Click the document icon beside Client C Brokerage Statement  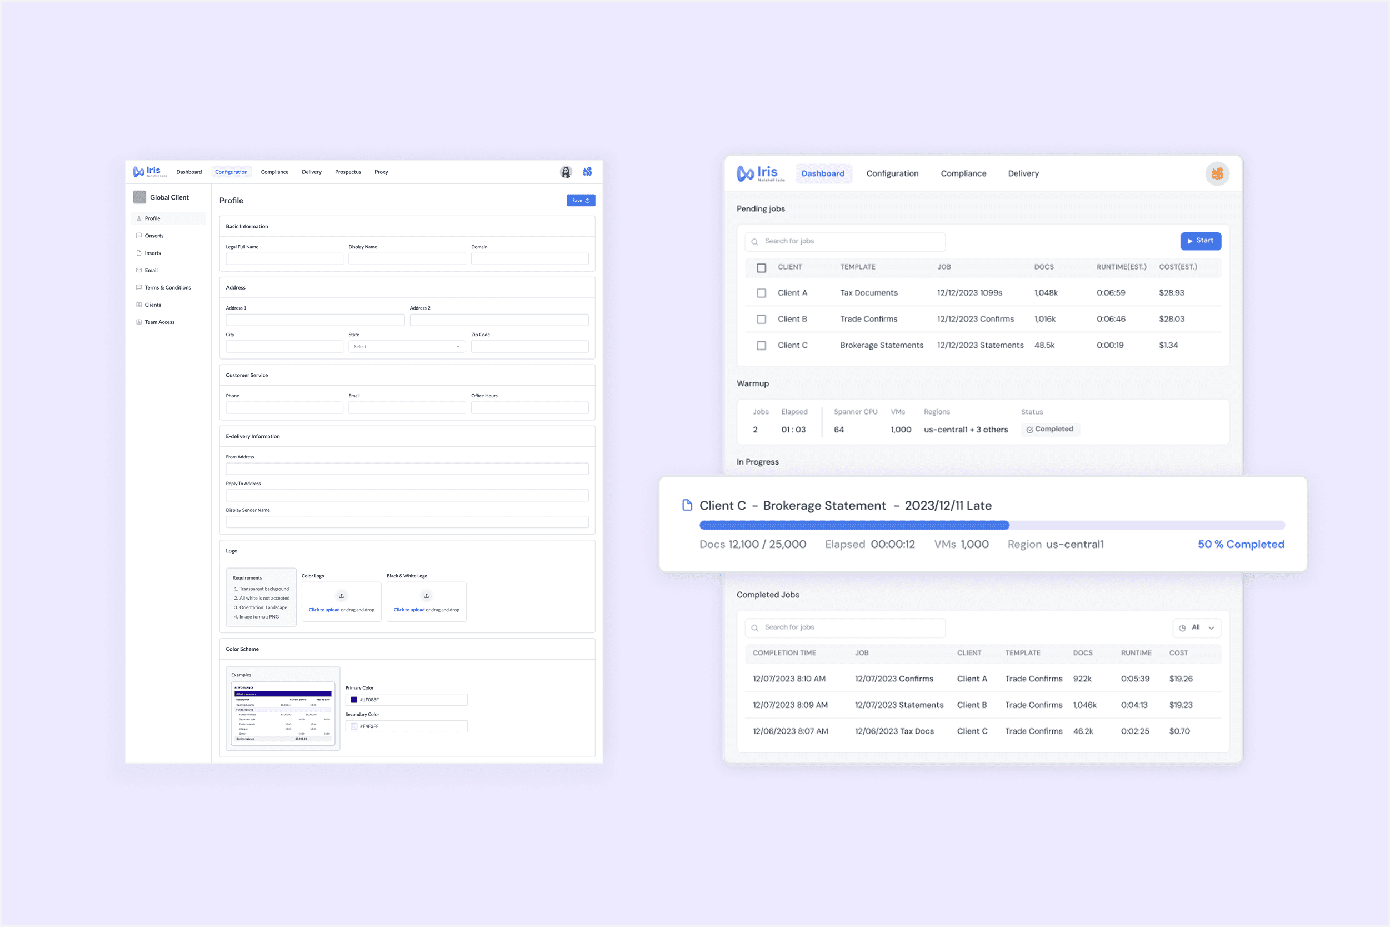687,505
